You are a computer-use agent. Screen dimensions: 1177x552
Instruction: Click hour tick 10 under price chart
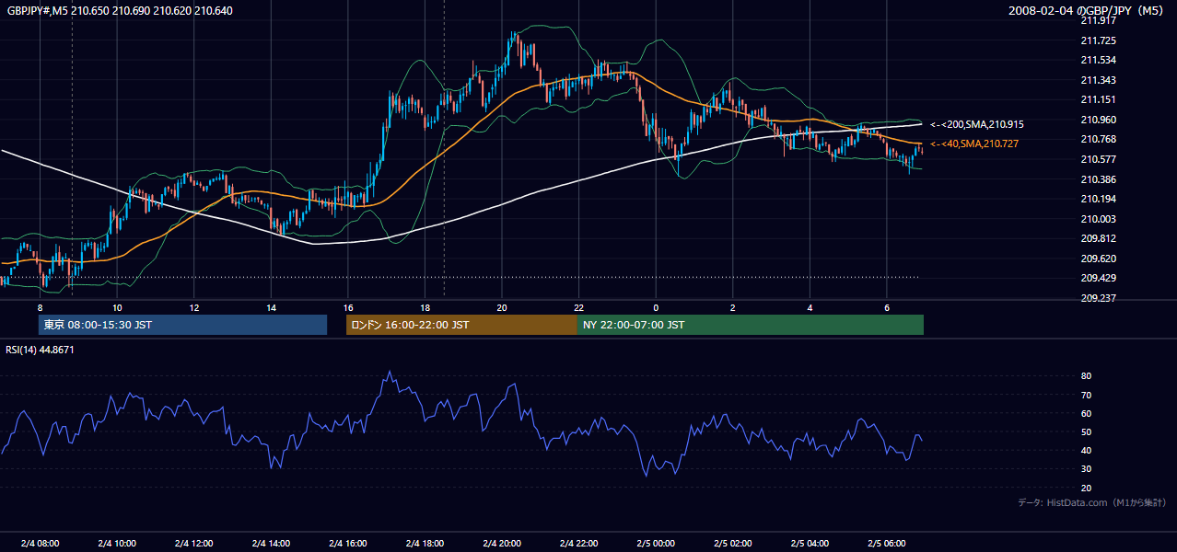pos(117,307)
